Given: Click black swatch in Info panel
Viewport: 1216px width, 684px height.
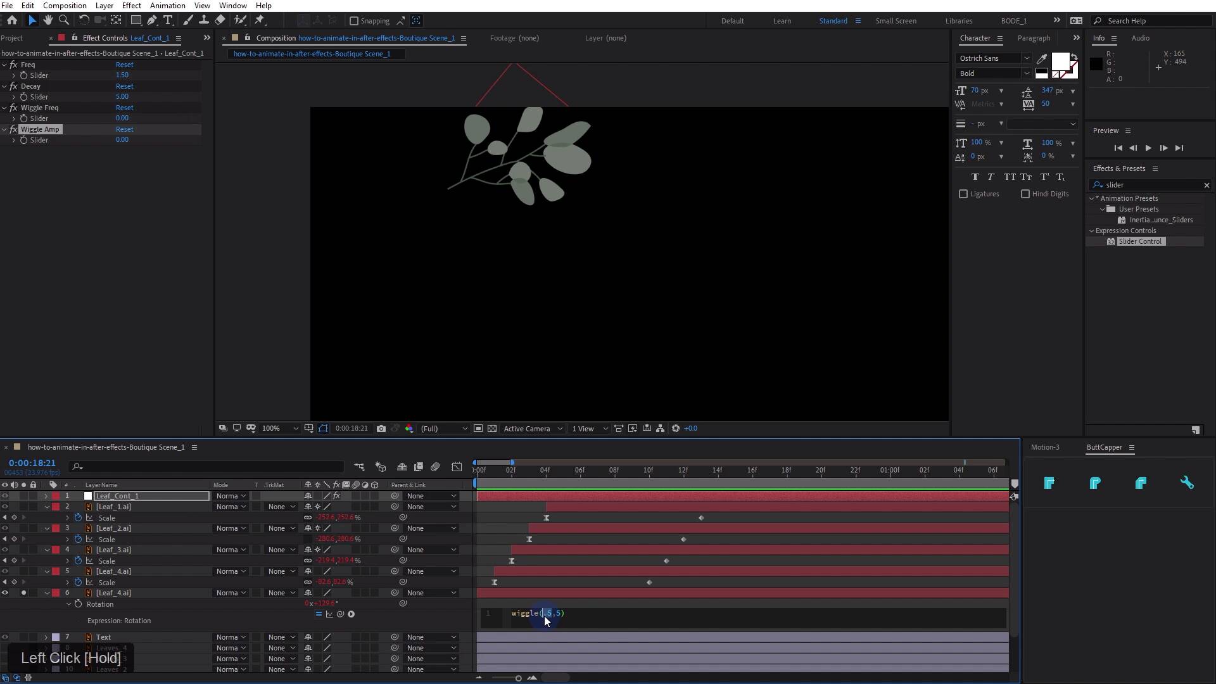Looking at the screenshot, I should (x=1096, y=64).
